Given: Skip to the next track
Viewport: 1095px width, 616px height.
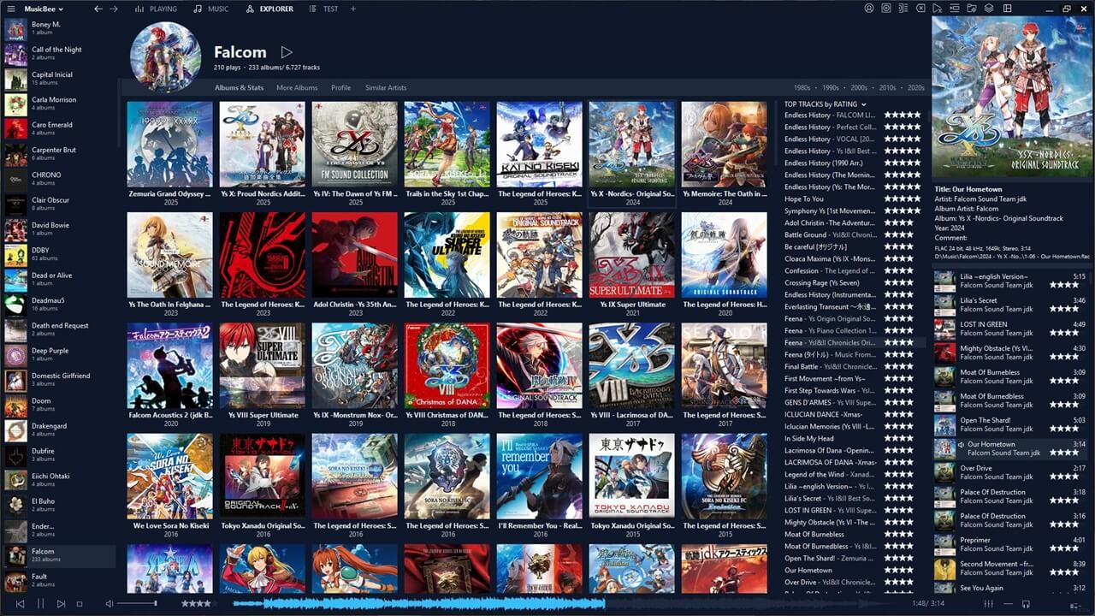Looking at the screenshot, I should coord(61,603).
